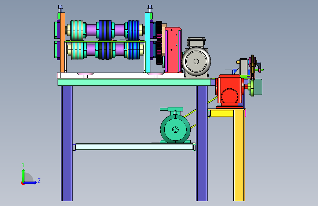The width and height of the screenshot is (318, 206).
Task: Select the mint green tabletop beam
Action: click(x=134, y=82)
